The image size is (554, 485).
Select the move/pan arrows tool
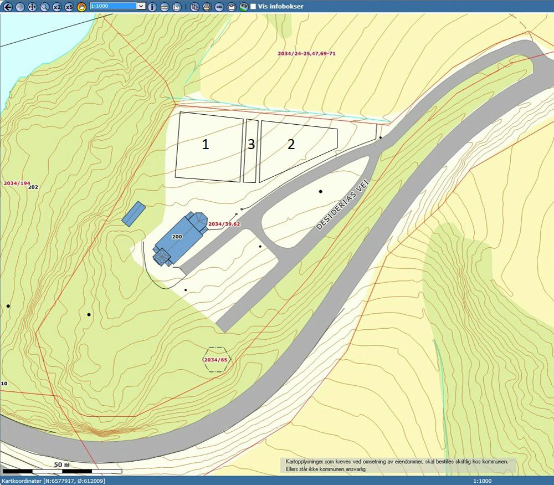point(32,7)
